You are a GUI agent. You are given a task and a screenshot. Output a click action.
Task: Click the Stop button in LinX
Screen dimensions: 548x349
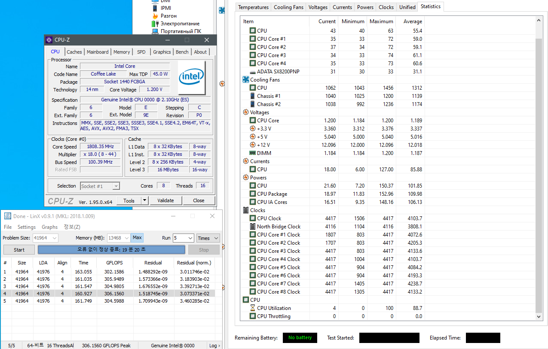[x=204, y=250]
